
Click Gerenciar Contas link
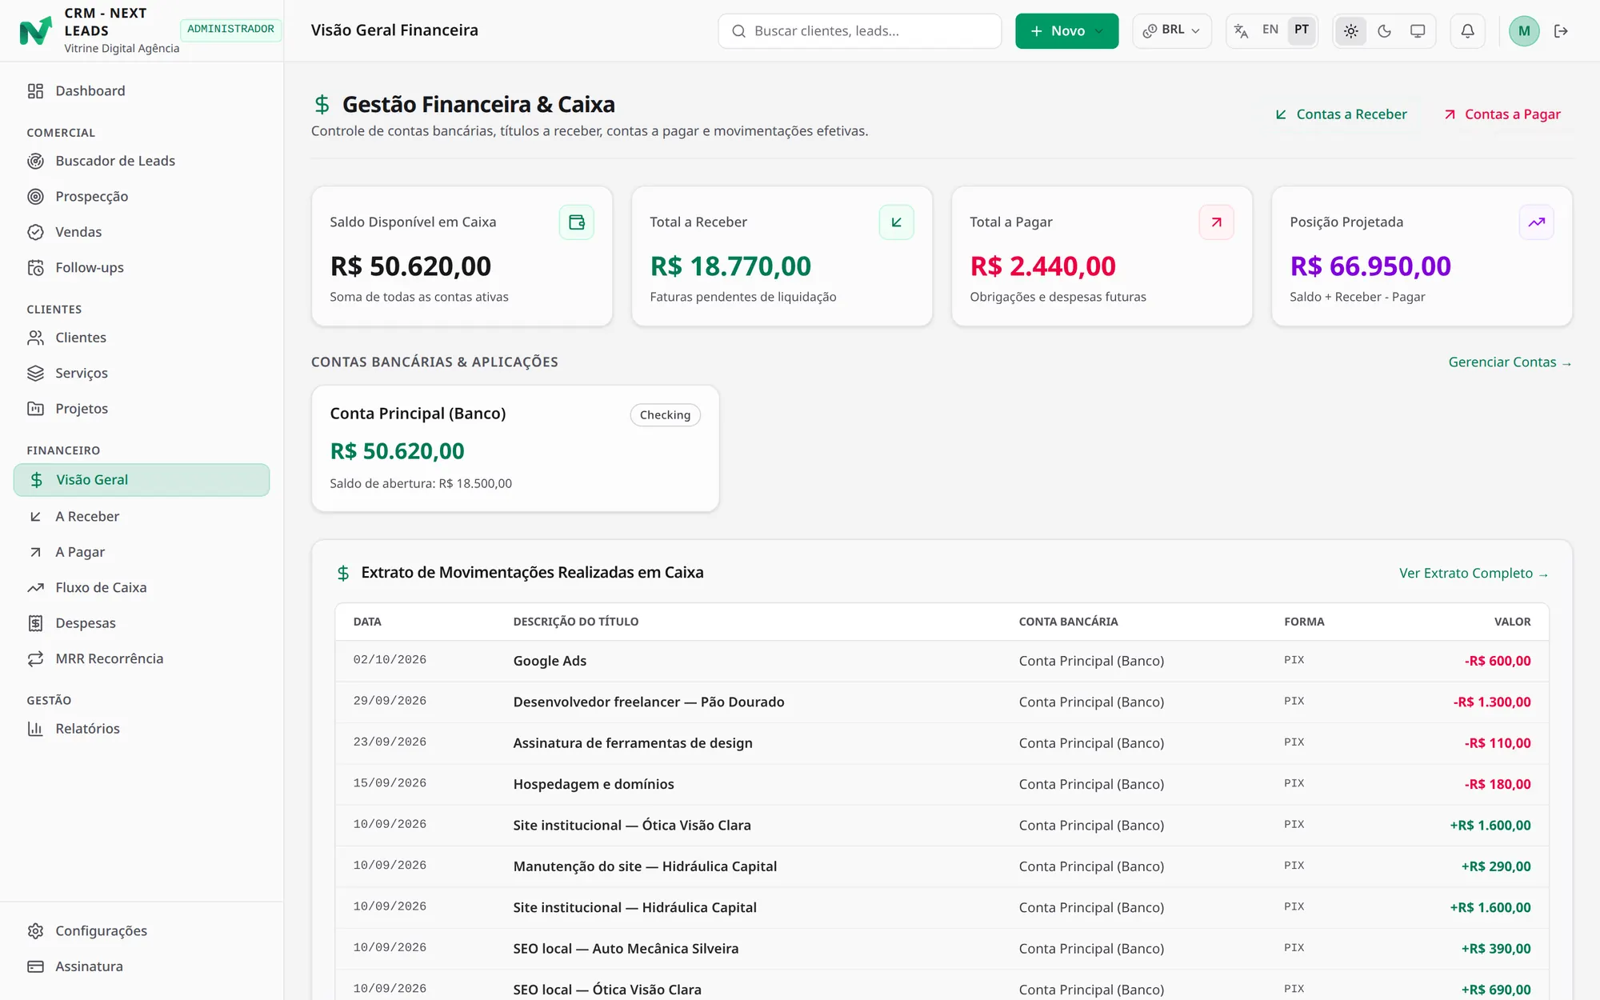pos(1510,362)
